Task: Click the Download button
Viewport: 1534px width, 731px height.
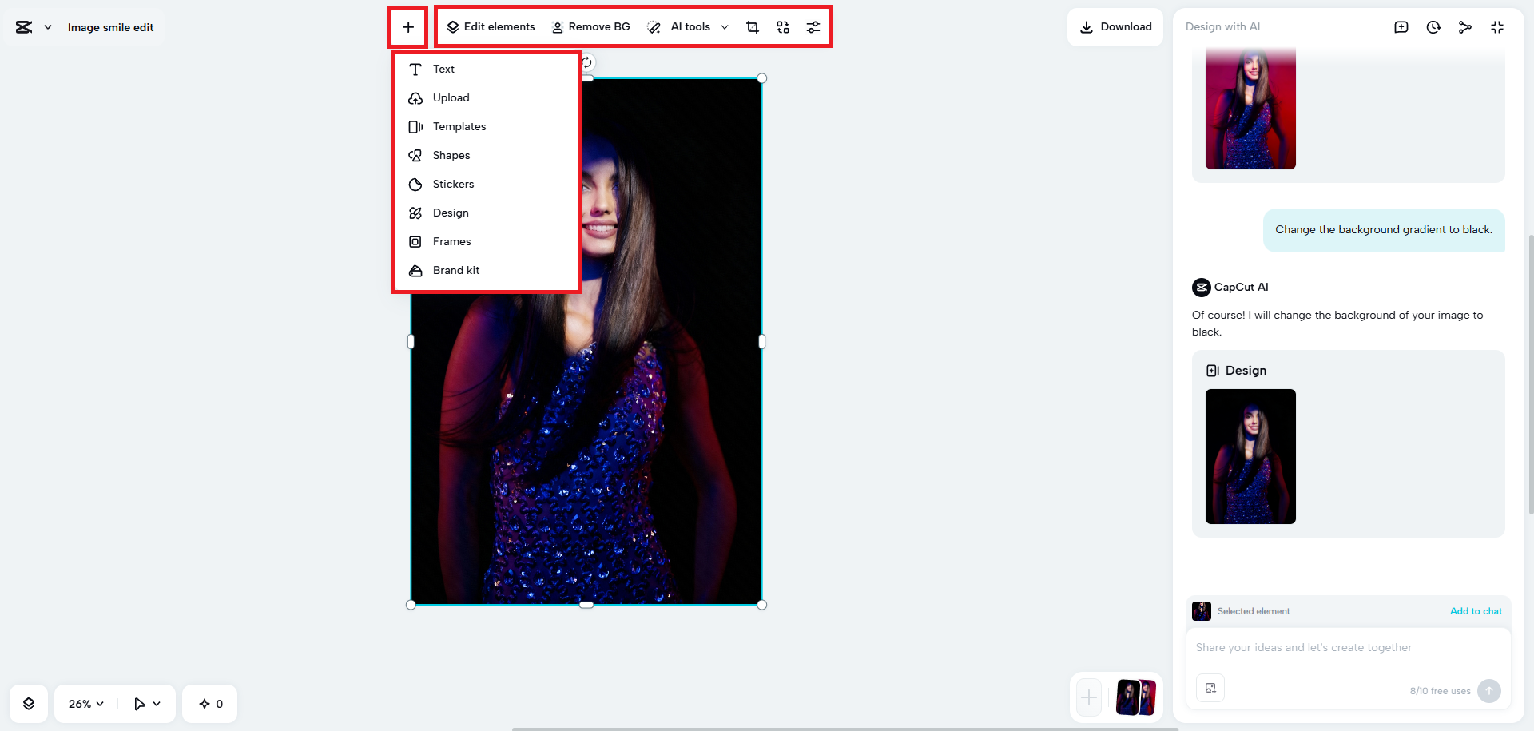Action: point(1115,26)
